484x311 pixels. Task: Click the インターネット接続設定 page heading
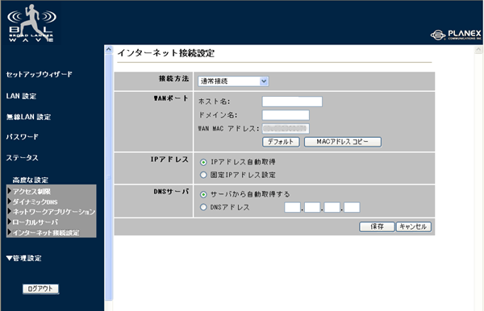165,53
